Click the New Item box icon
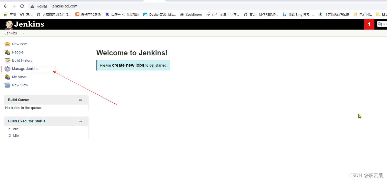This screenshot has width=387, height=180. (x=7, y=44)
